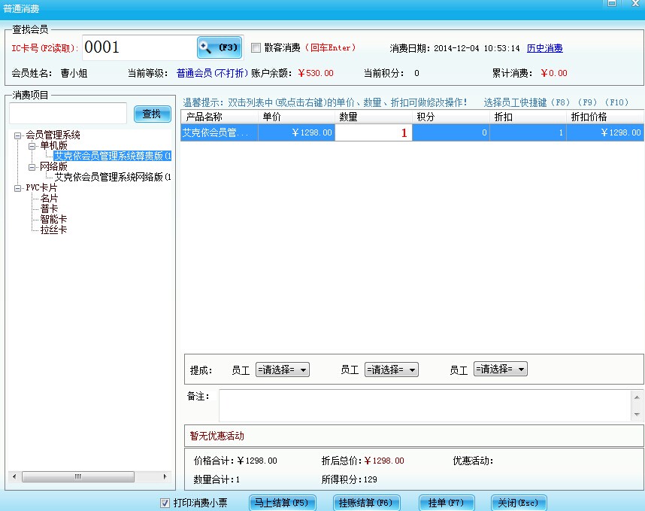Select the 拉丝卡 tree item
This screenshot has height=511, width=645.
pyautogui.click(x=53, y=230)
